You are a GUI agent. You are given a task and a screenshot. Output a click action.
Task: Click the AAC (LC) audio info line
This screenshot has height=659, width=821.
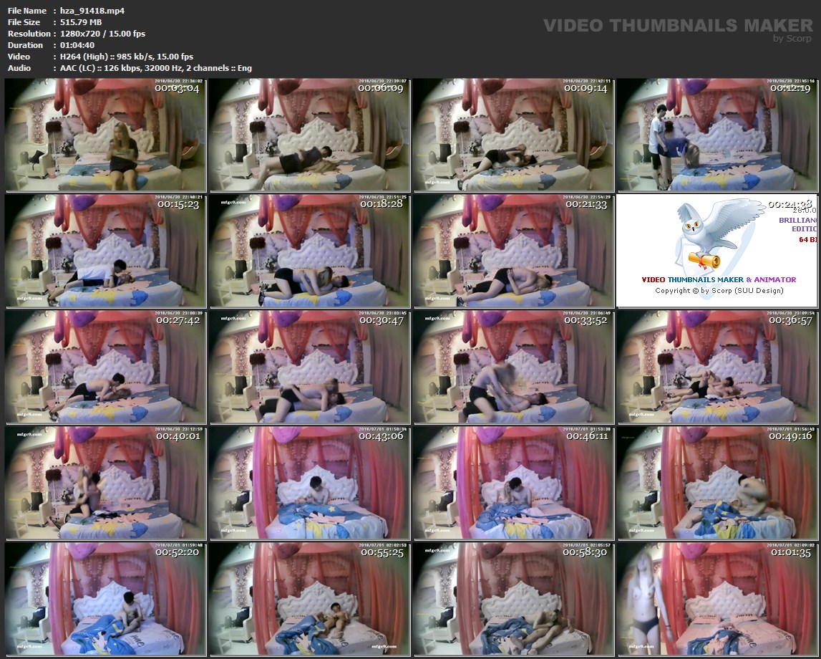(x=156, y=68)
